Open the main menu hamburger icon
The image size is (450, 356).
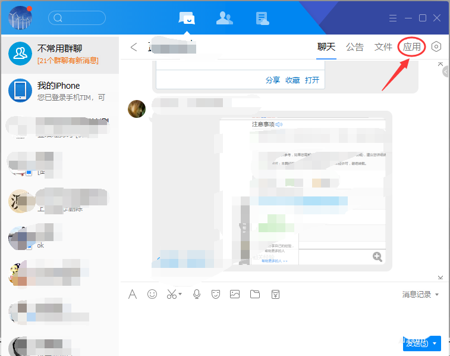pos(393,18)
